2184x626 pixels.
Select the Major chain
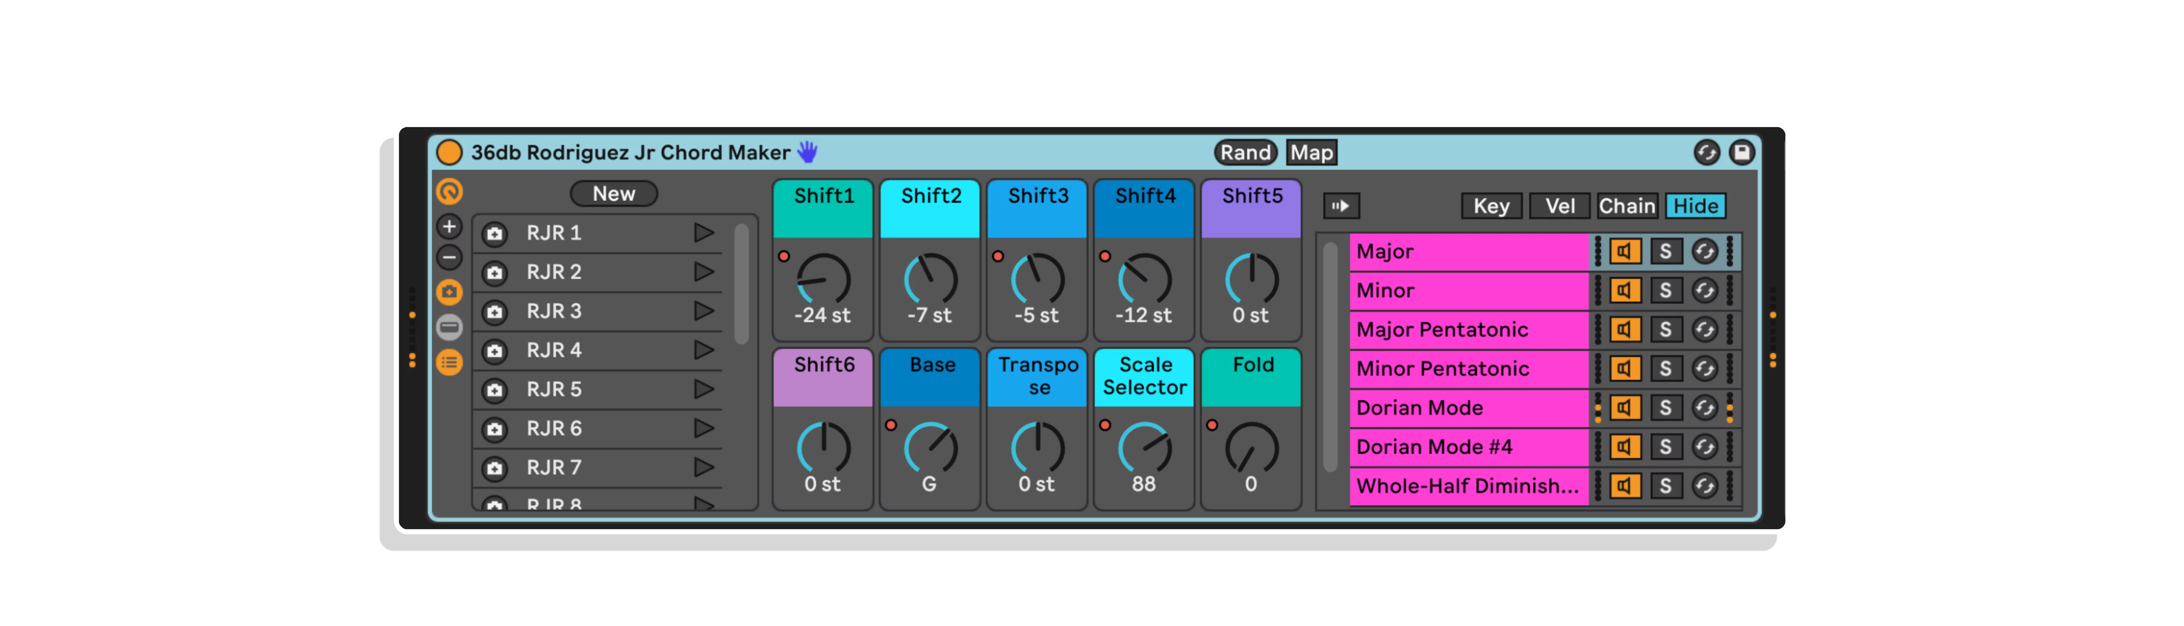click(1468, 252)
